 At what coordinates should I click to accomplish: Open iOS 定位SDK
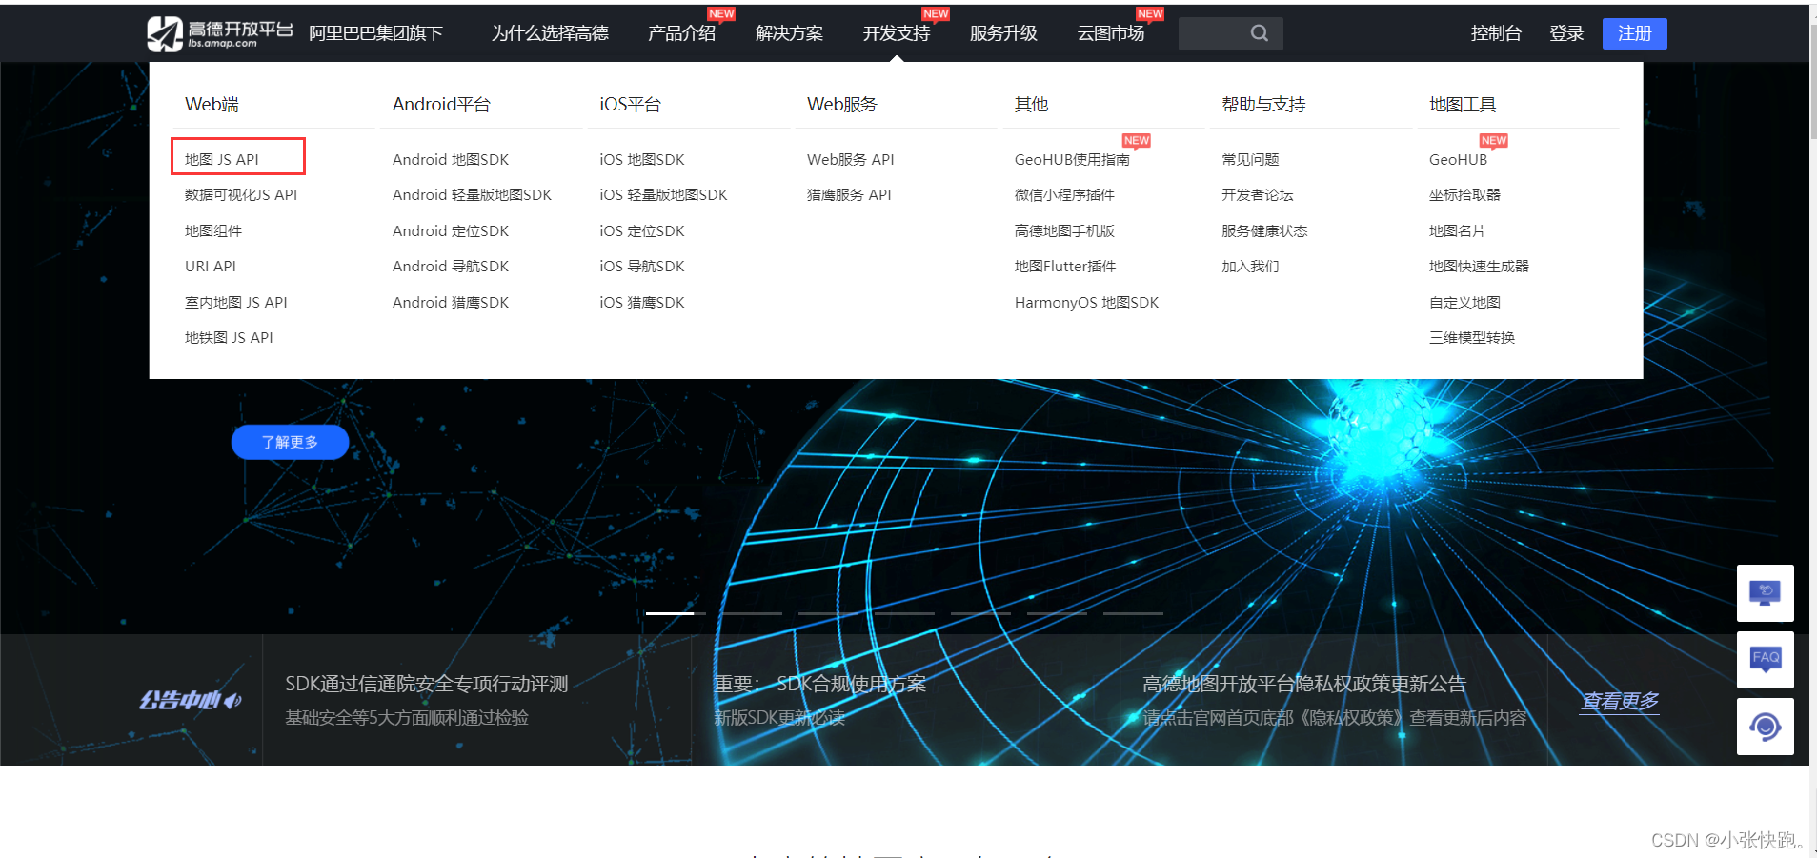(x=642, y=230)
